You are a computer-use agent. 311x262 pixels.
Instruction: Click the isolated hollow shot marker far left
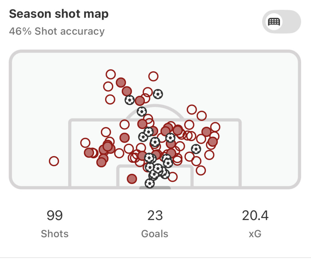(54, 161)
